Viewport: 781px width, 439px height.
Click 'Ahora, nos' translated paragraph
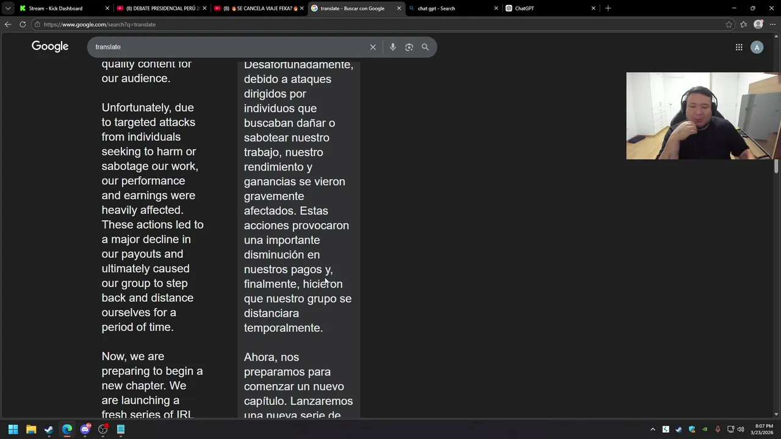coord(272,357)
